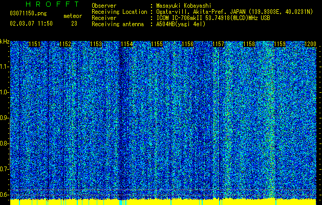
Task: Select the 03071150.png file name
Action: [28, 13]
